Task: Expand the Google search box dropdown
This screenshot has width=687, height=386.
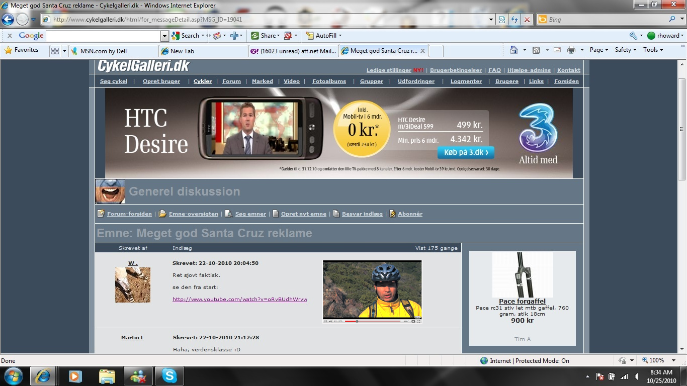Action: click(164, 36)
